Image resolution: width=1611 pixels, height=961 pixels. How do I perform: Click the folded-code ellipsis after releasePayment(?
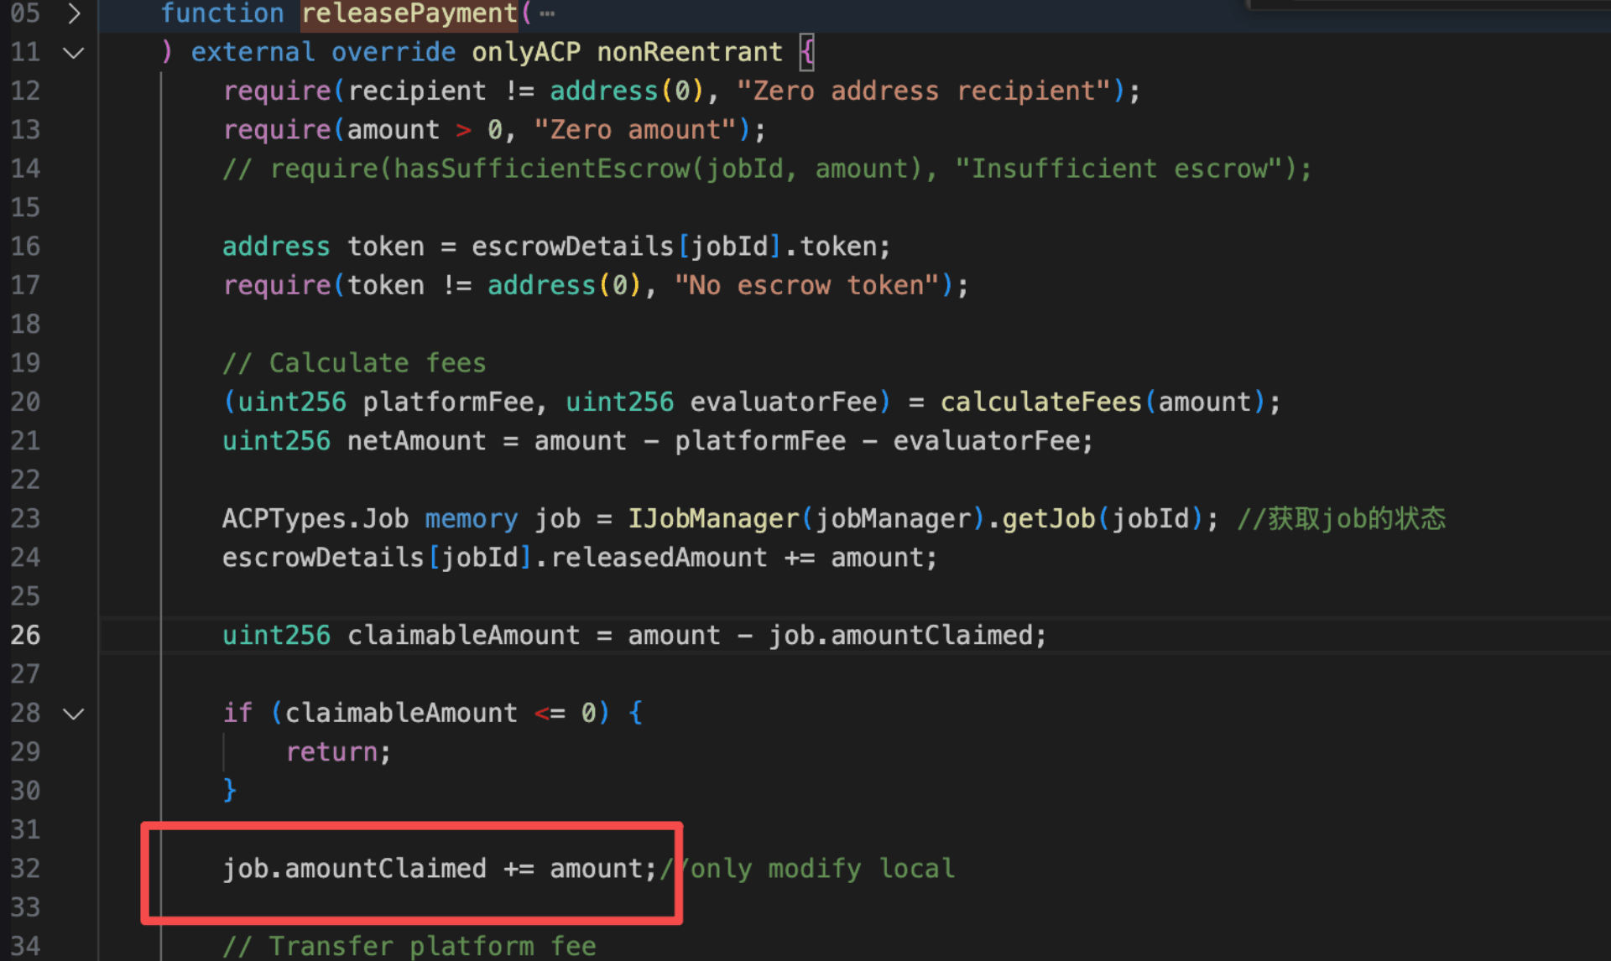[547, 13]
